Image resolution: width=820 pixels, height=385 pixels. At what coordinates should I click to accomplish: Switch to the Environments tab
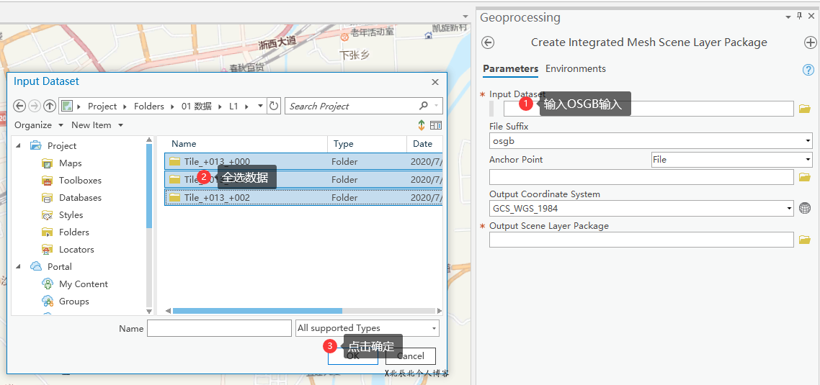(575, 69)
